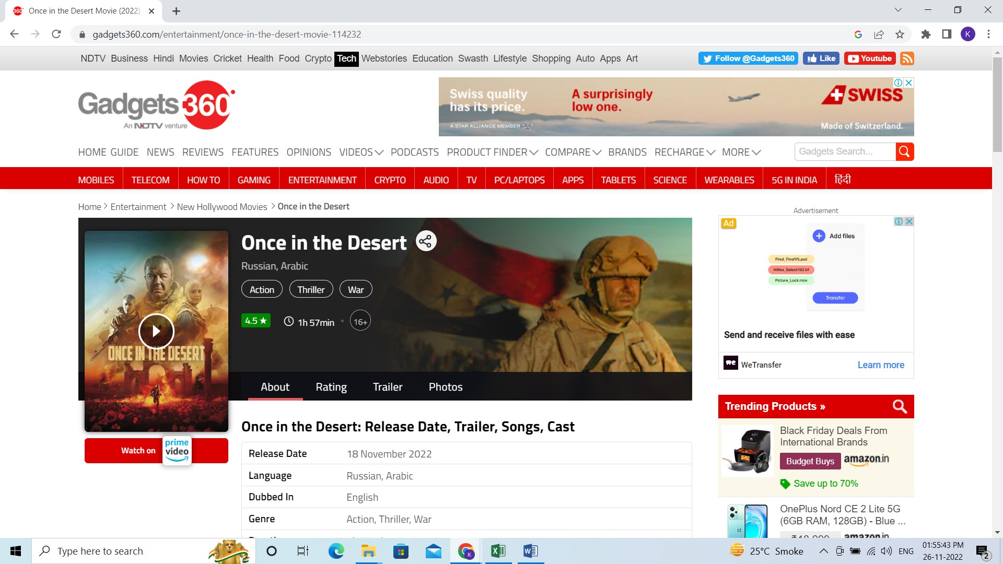The image size is (1003, 564).
Task: Reload the current page
Action: (56, 34)
